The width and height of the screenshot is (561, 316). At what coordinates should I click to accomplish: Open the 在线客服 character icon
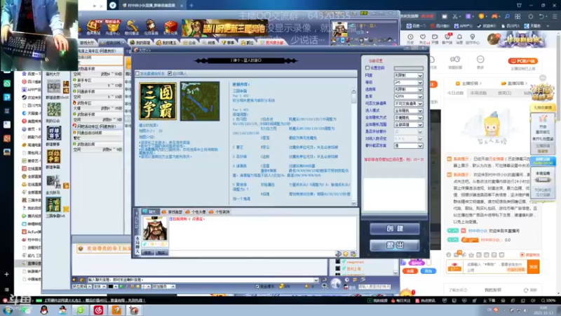pos(151,27)
